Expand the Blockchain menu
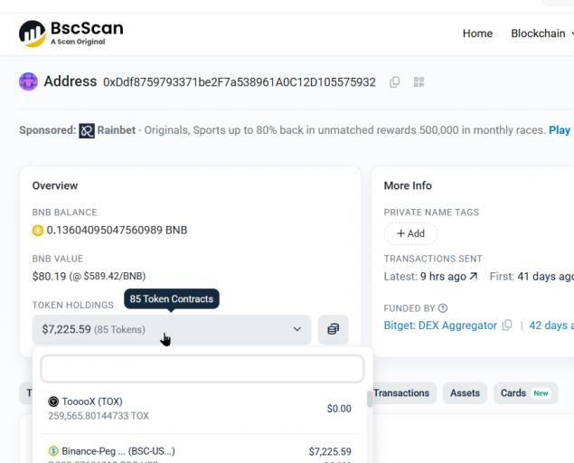Viewport: 574px width, 463px height. (x=542, y=33)
